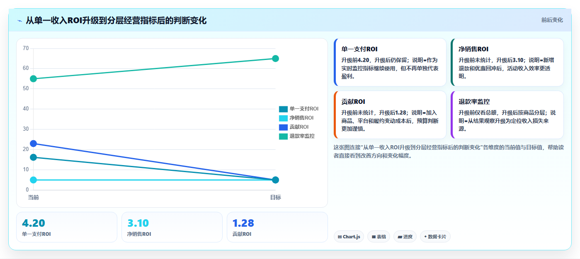
Task: Click the 3.10 净销售ROI stat card
Action: 172,227
